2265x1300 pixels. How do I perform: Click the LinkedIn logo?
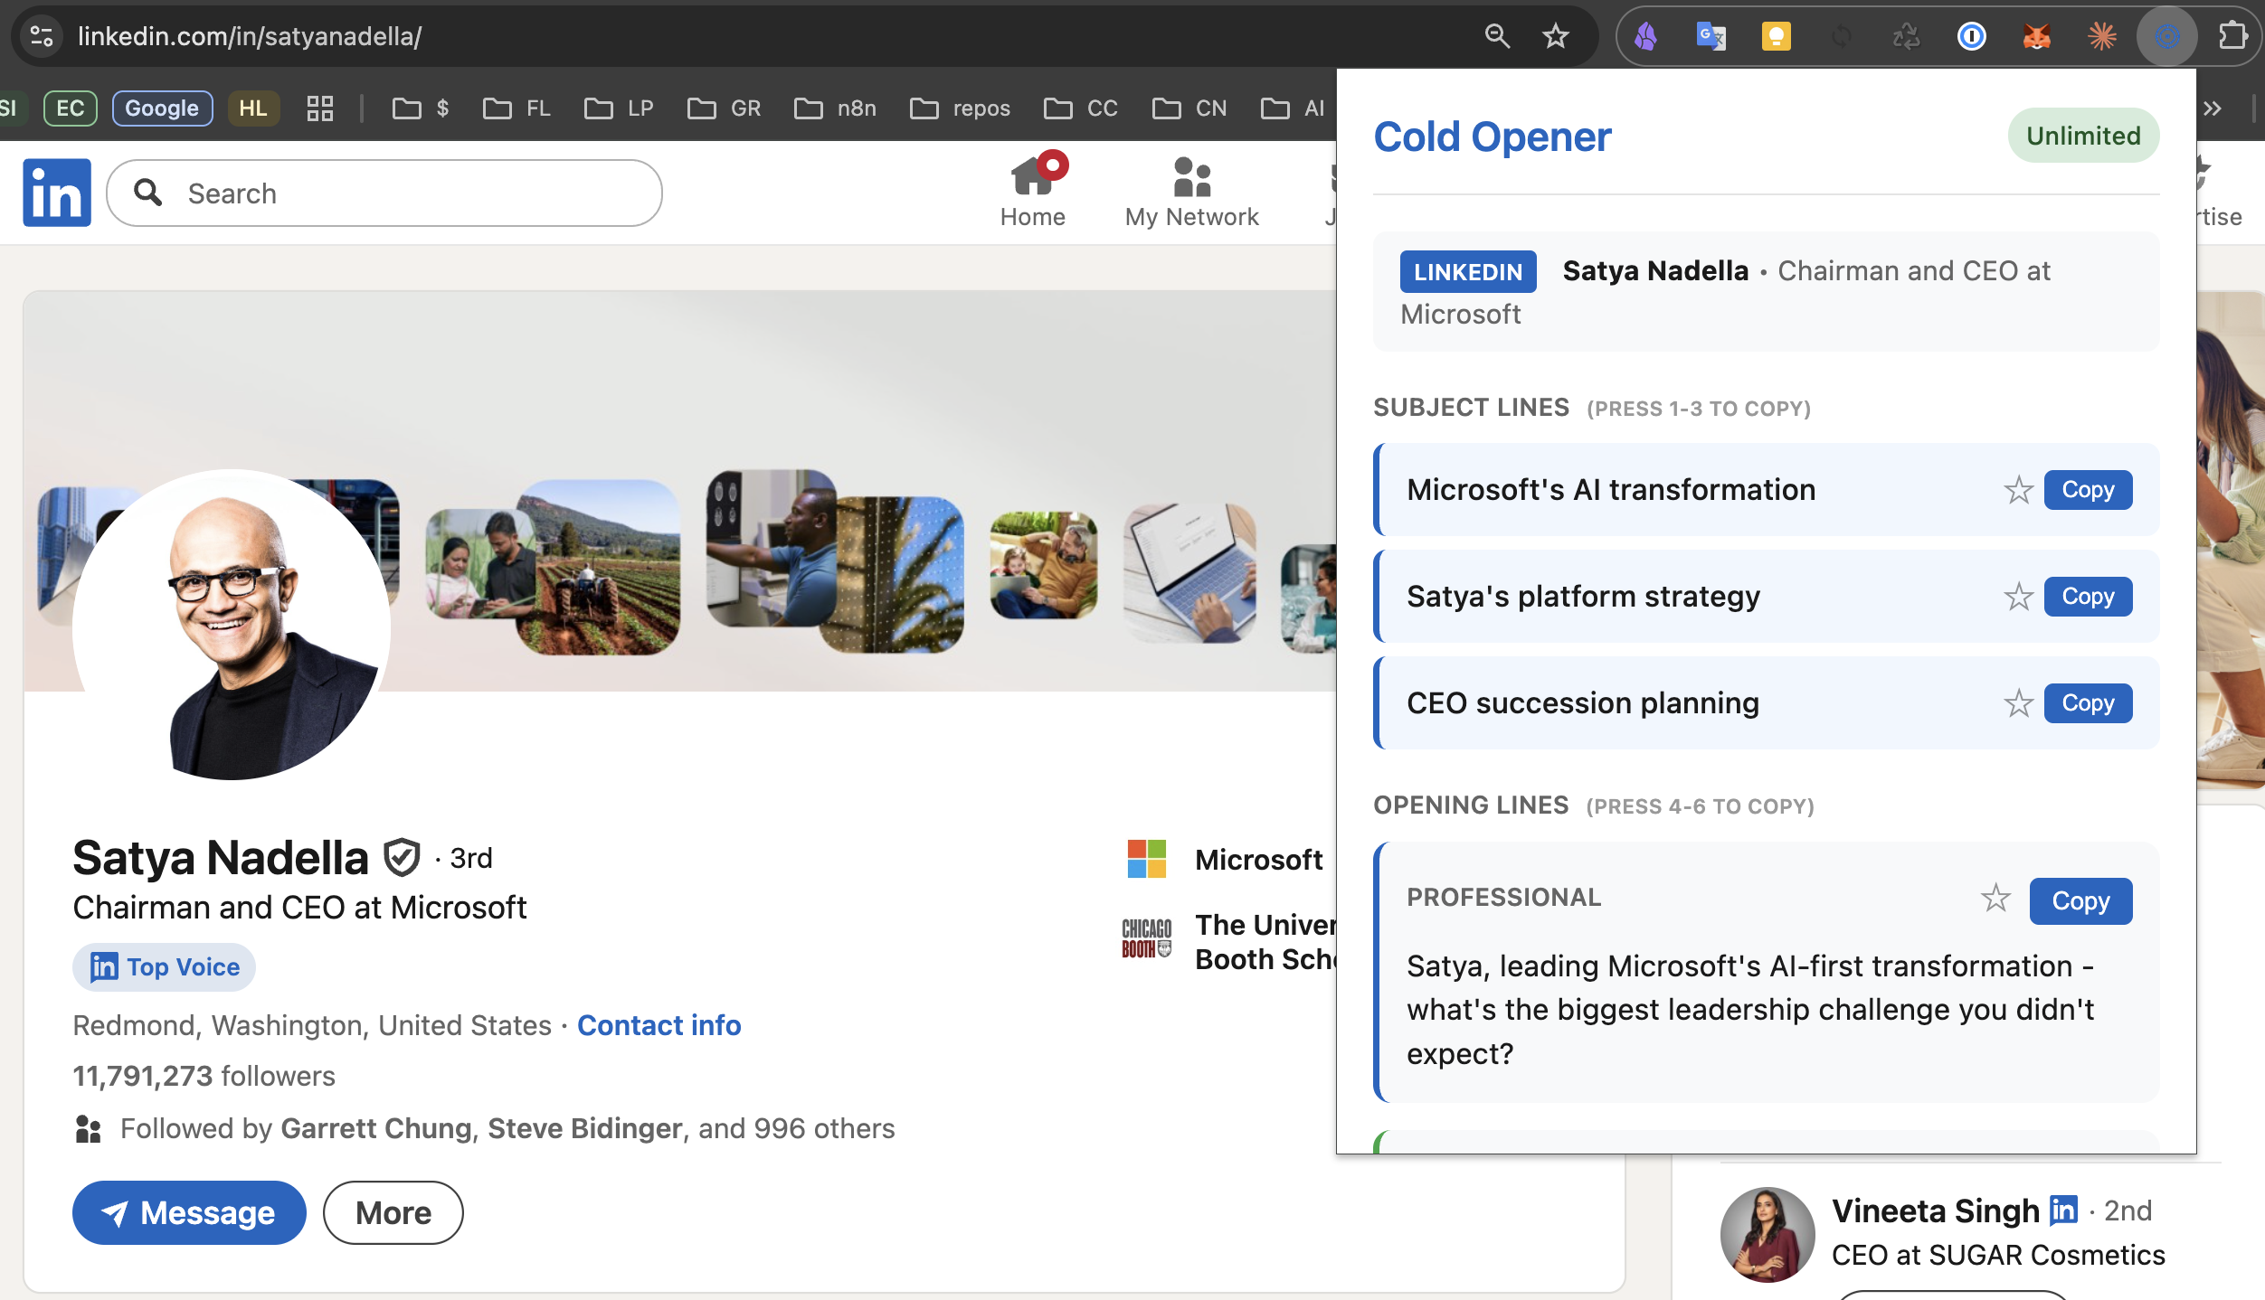point(56,192)
